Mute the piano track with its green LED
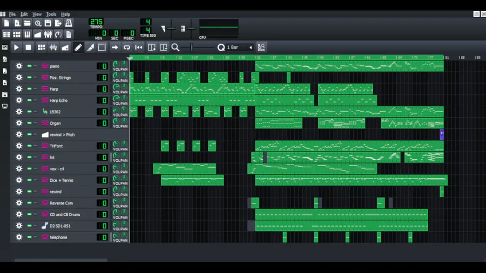The image size is (486, 273). [30, 66]
